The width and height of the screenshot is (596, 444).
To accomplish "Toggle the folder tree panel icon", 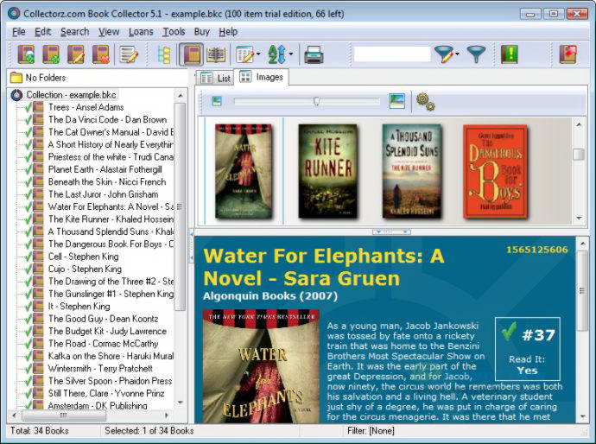I will click(x=164, y=55).
